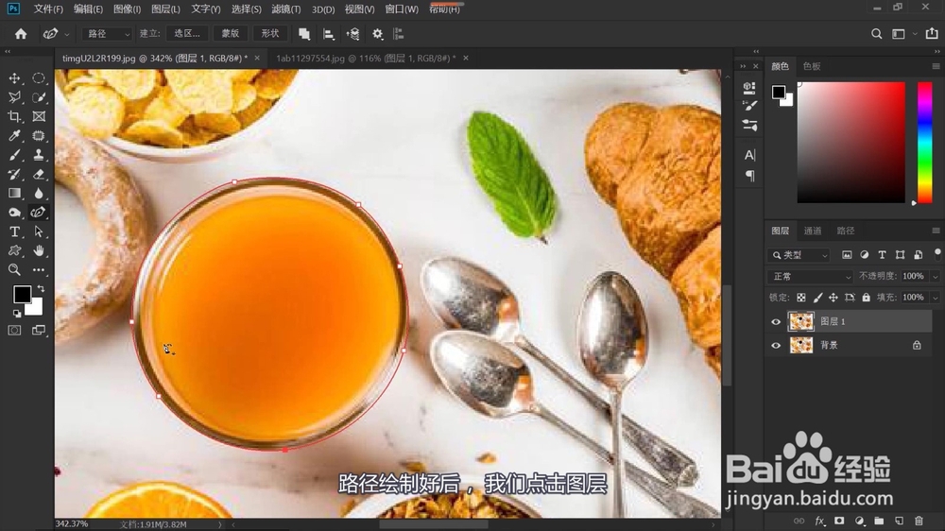
Task: Open the fill 填充 slider arrow
Action: 936,297
